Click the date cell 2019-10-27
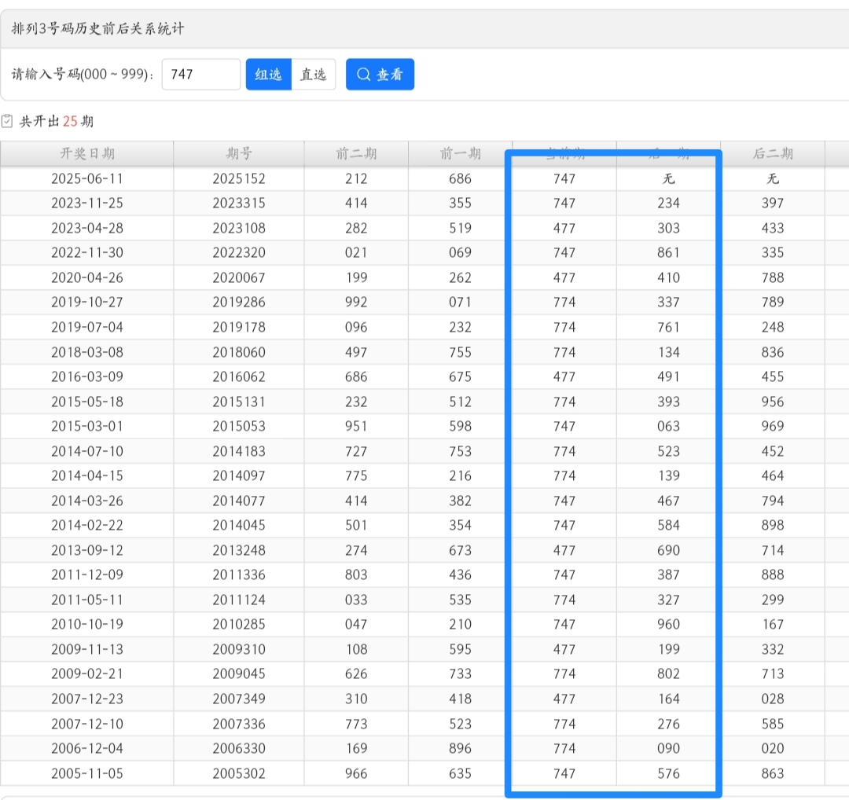 tap(87, 303)
